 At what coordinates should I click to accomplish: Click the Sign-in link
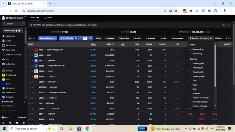tap(22, 117)
